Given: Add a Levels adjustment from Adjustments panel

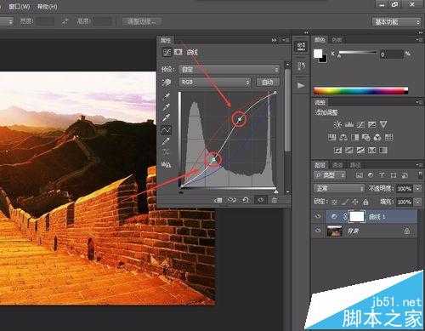Looking at the screenshot, I should pyautogui.click(x=349, y=124).
